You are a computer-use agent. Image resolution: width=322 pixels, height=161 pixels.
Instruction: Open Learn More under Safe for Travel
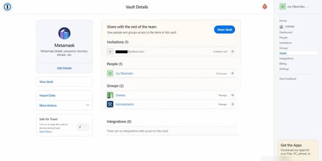[46, 131]
